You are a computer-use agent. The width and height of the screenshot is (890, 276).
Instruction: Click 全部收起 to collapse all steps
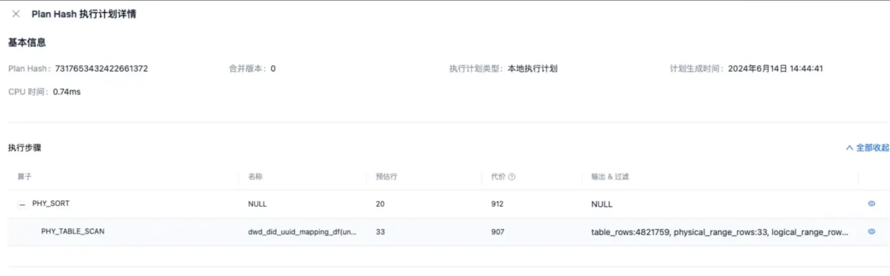point(873,148)
